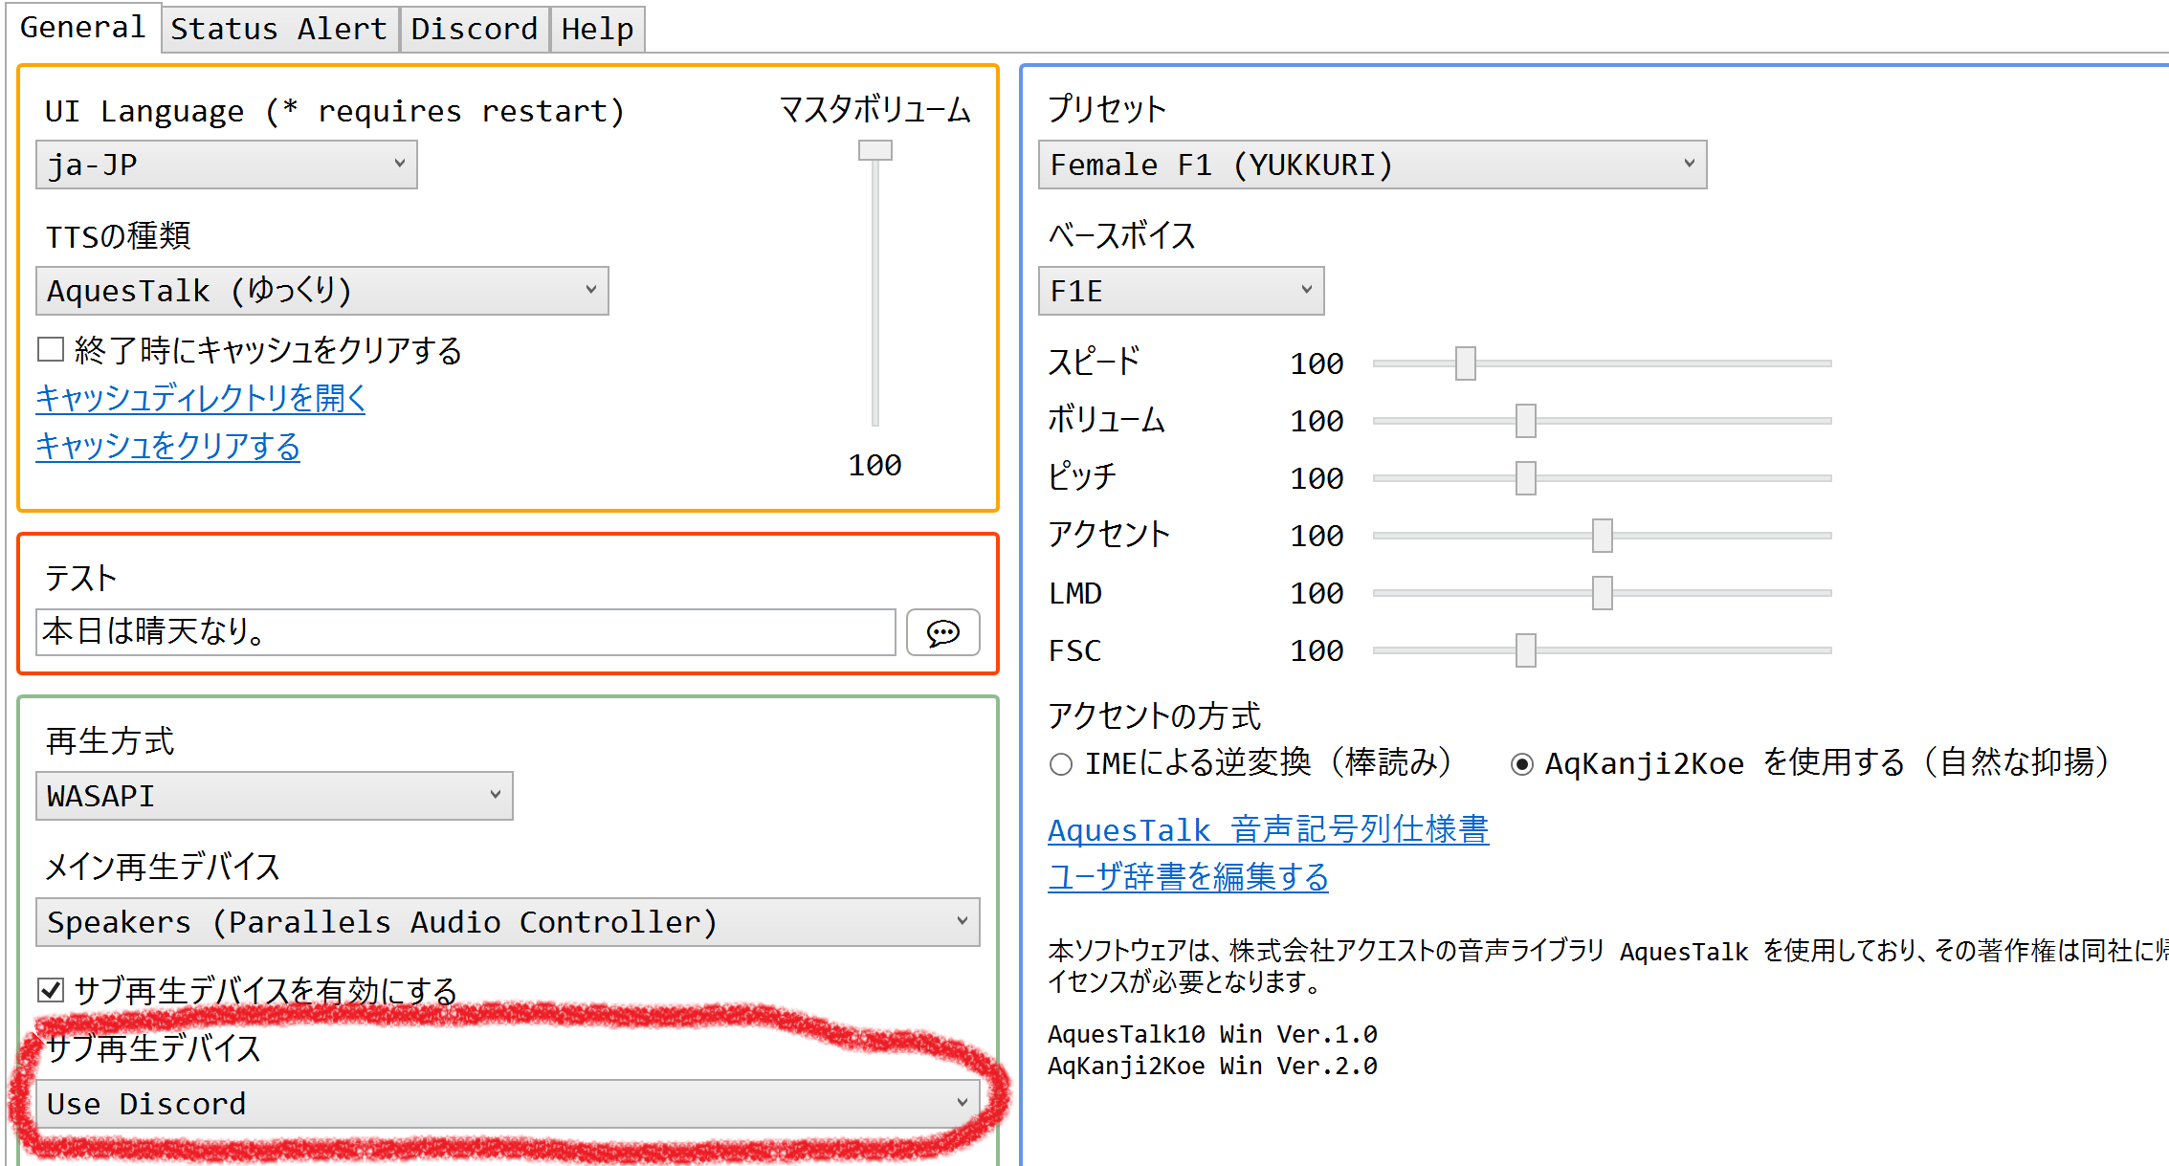Screen dimensions: 2169x1166
Task: Click ユーザ辞書を編集する link
Action: [x=1188, y=876]
